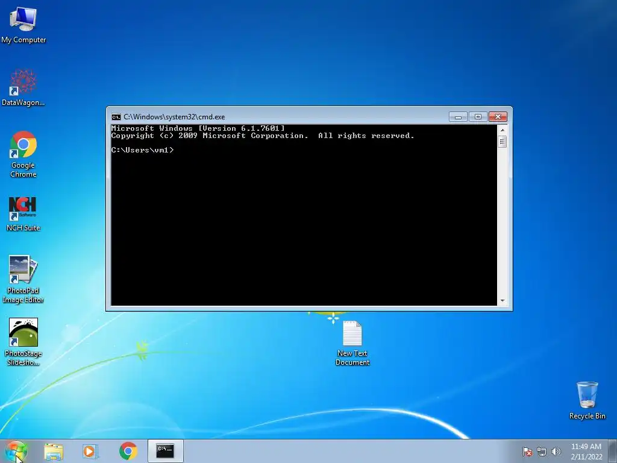This screenshot has width=617, height=463.
Task: Open Chrome from the taskbar
Action: click(128, 451)
